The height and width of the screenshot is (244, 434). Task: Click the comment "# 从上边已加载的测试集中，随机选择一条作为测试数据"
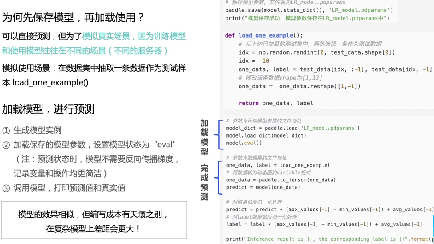[x=310, y=44]
